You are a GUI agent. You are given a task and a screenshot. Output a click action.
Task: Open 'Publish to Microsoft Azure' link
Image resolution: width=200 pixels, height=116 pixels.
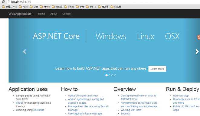186,108
